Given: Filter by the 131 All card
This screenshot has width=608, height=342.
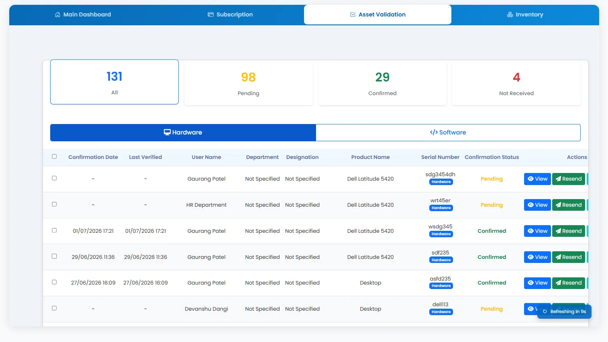Looking at the screenshot, I should coord(114,82).
